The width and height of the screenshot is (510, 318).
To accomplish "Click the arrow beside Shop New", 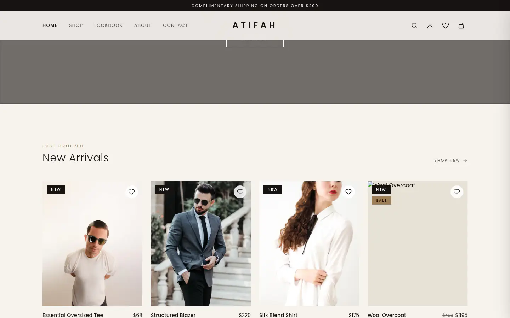I will pyautogui.click(x=465, y=160).
